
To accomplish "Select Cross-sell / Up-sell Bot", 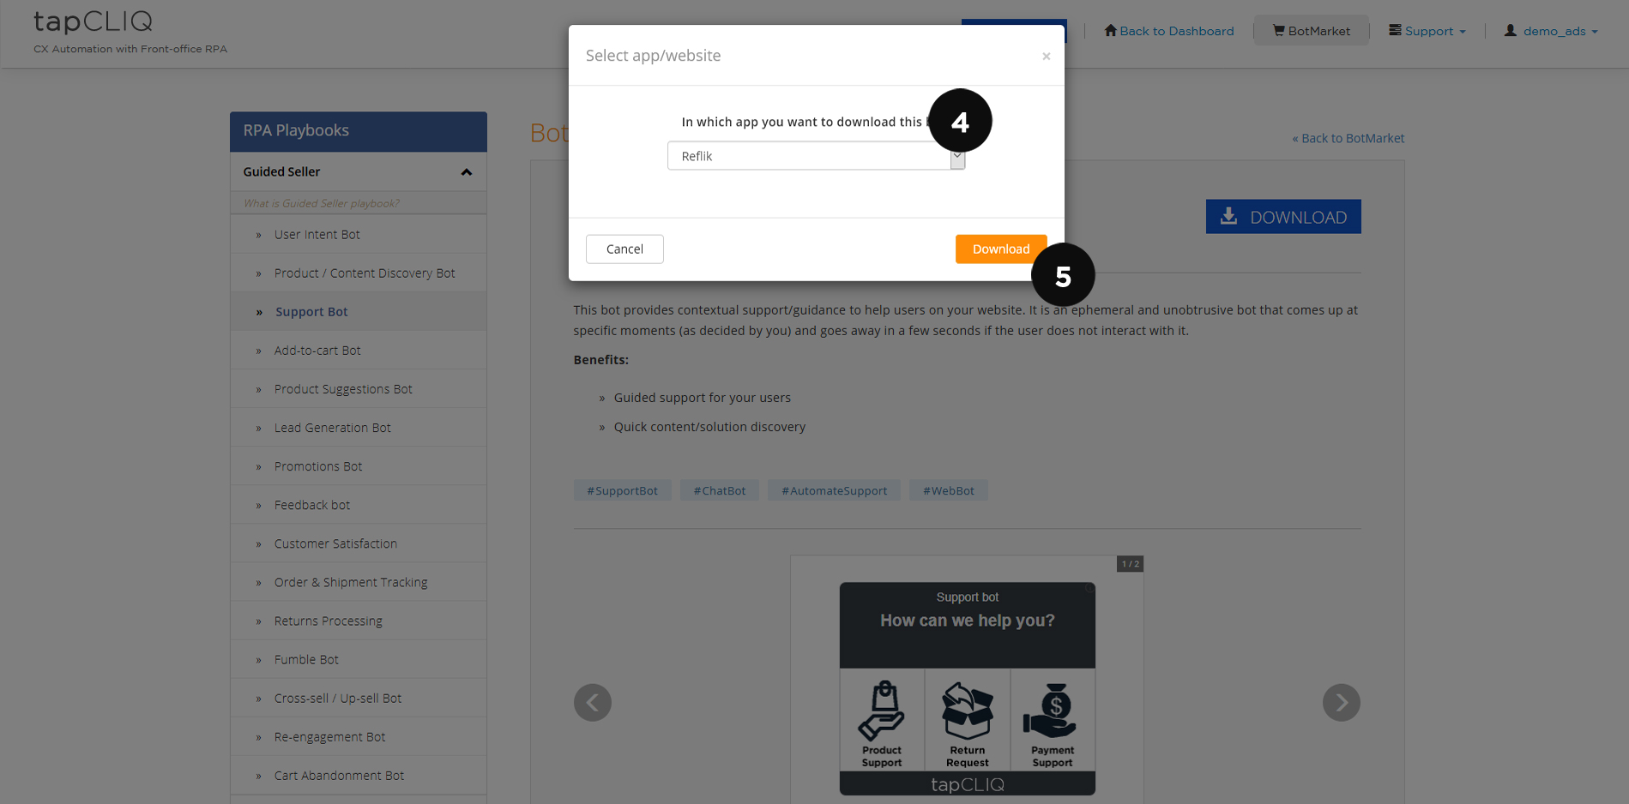I will tap(359, 698).
